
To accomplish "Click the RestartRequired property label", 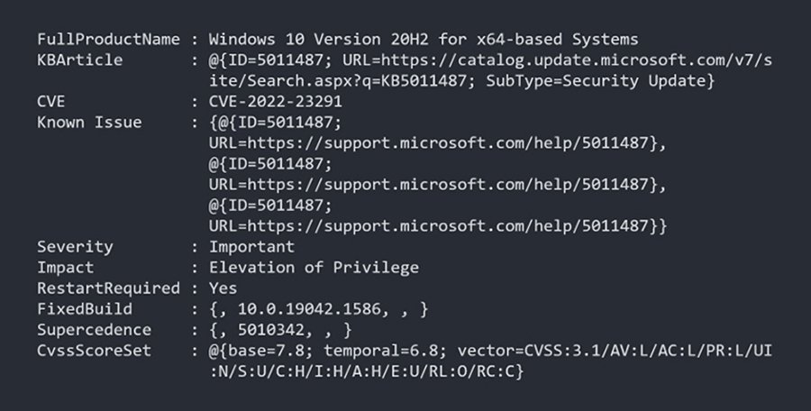I will pyautogui.click(x=107, y=288).
